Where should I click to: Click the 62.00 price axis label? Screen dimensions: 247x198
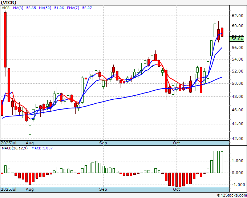tap(238, 16)
